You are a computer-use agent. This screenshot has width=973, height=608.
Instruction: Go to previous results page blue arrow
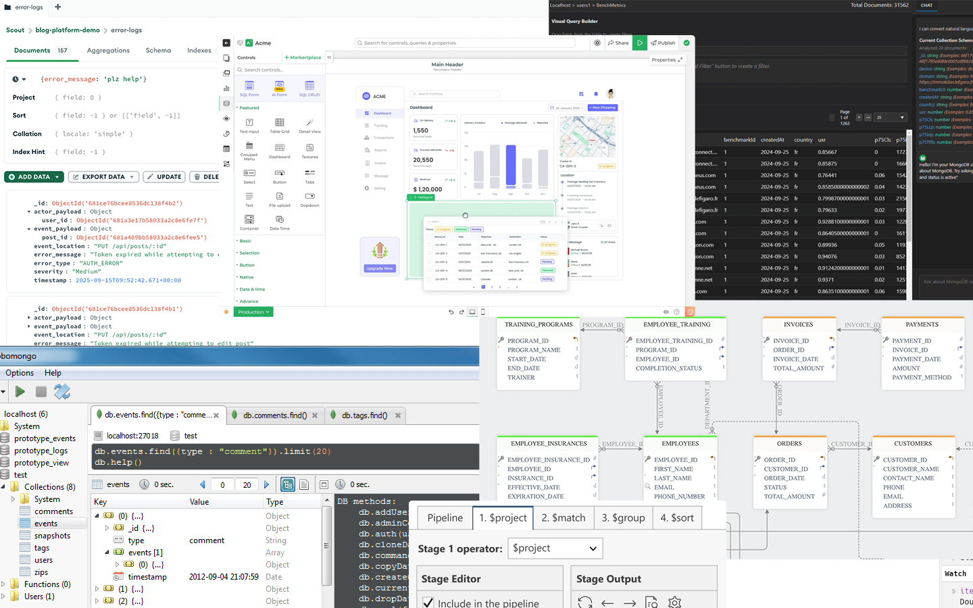[203, 484]
